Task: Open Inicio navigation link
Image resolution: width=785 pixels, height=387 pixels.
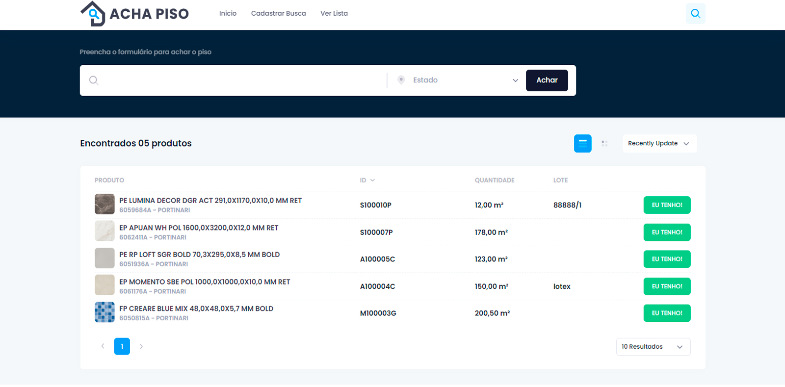Action: click(228, 13)
